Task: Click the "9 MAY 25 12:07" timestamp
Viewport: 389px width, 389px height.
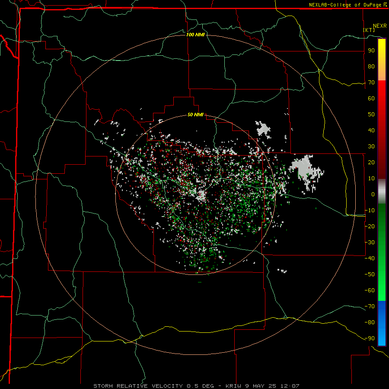Action: [272, 386]
